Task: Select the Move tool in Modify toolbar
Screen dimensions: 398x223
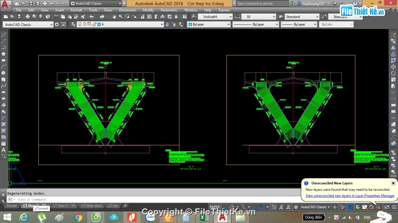Action: point(393,67)
